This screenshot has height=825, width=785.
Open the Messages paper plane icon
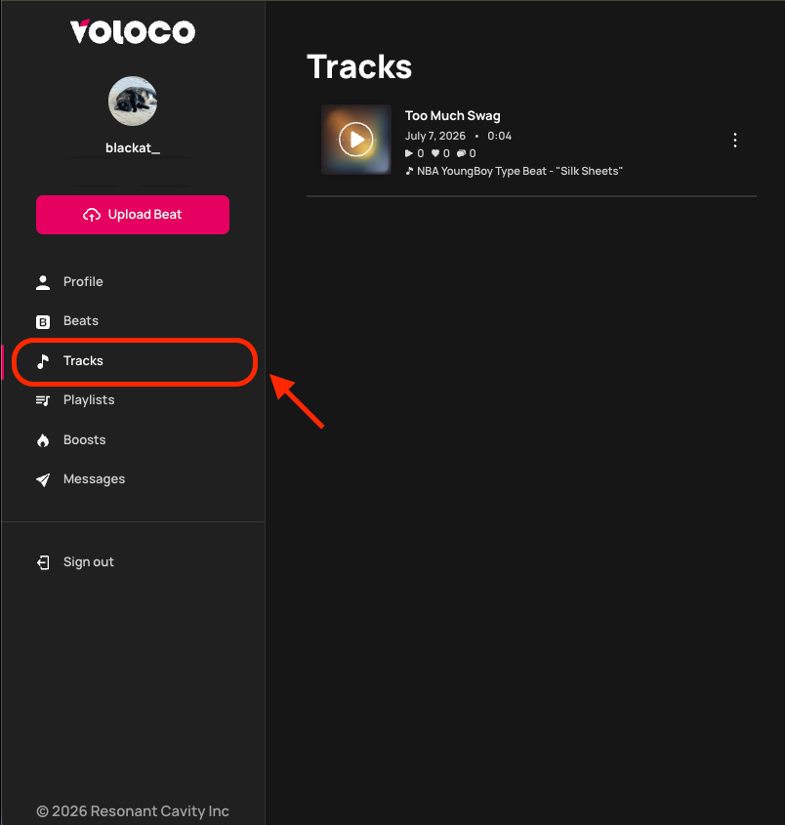[43, 479]
